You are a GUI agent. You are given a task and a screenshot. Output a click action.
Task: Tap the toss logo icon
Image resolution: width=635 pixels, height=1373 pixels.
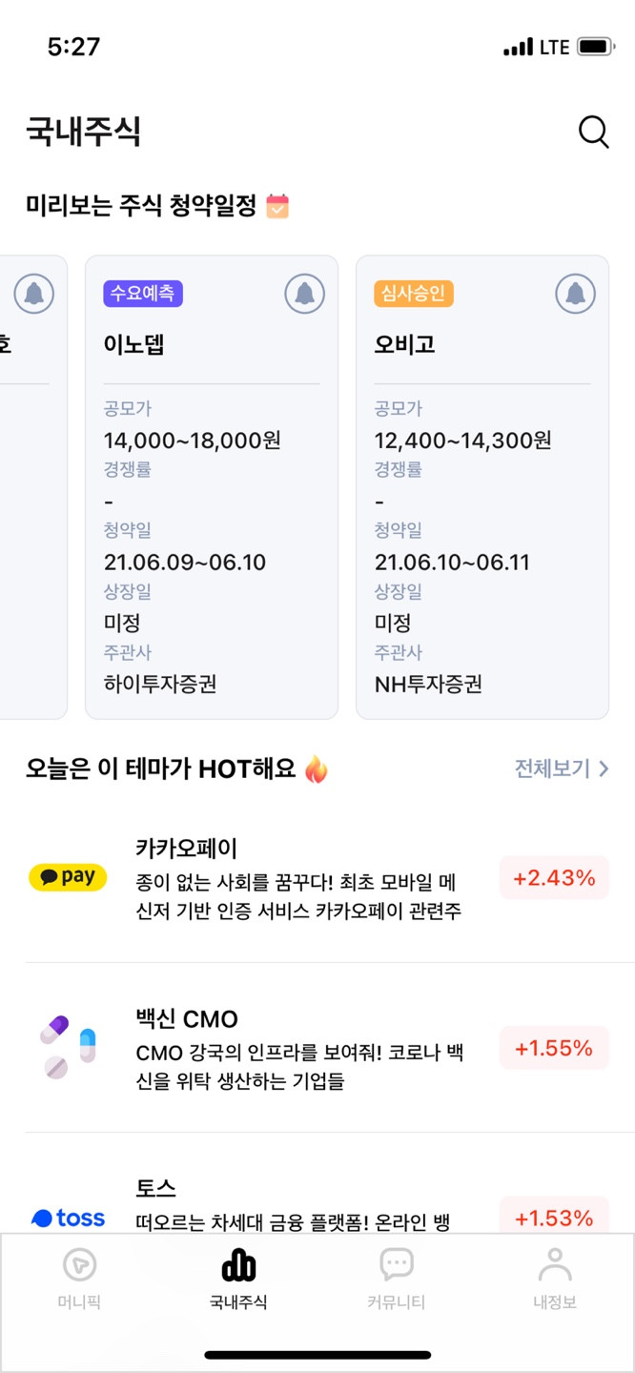coord(68,1218)
